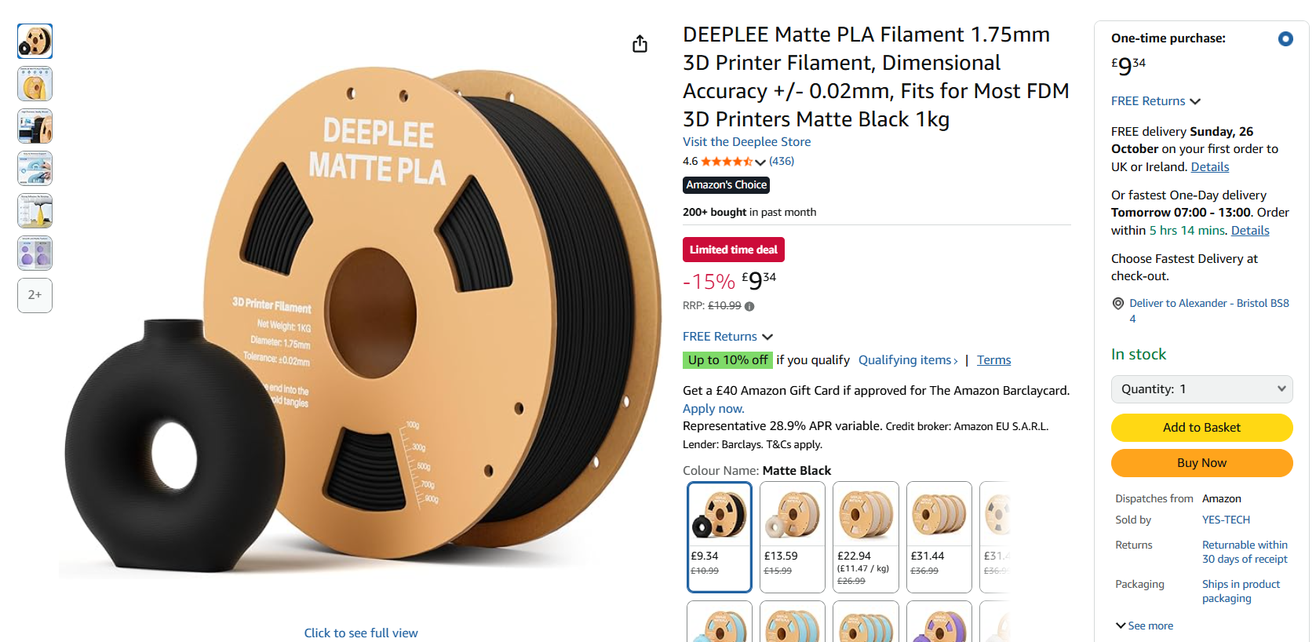Choose the £22.94 colour variant
Viewport: 1316px width, 642px height.
point(866,537)
